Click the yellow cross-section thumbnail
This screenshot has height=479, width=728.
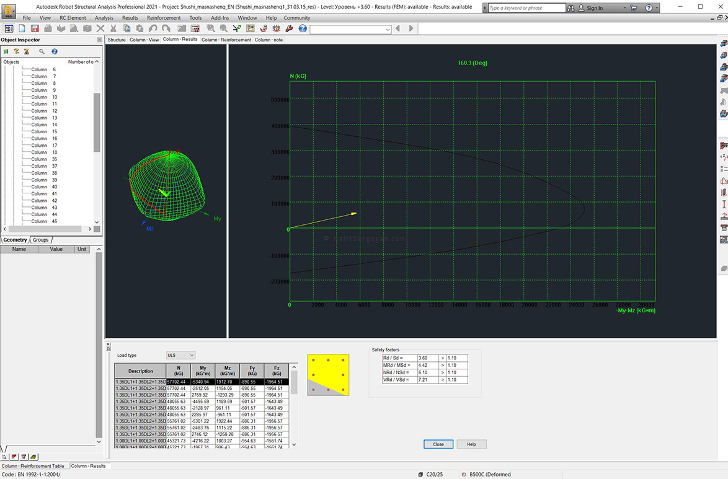tap(328, 375)
